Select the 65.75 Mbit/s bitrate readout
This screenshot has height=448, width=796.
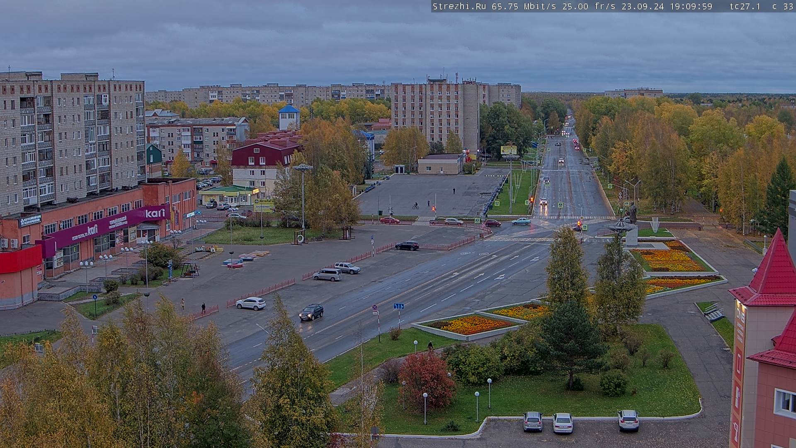(524, 7)
